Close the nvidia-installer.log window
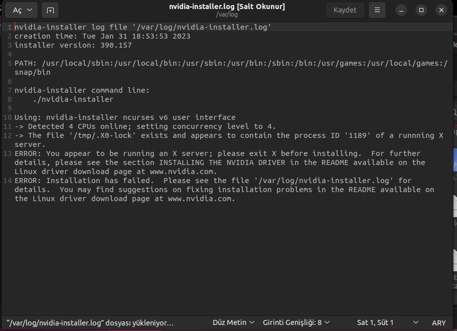 [x=441, y=10]
